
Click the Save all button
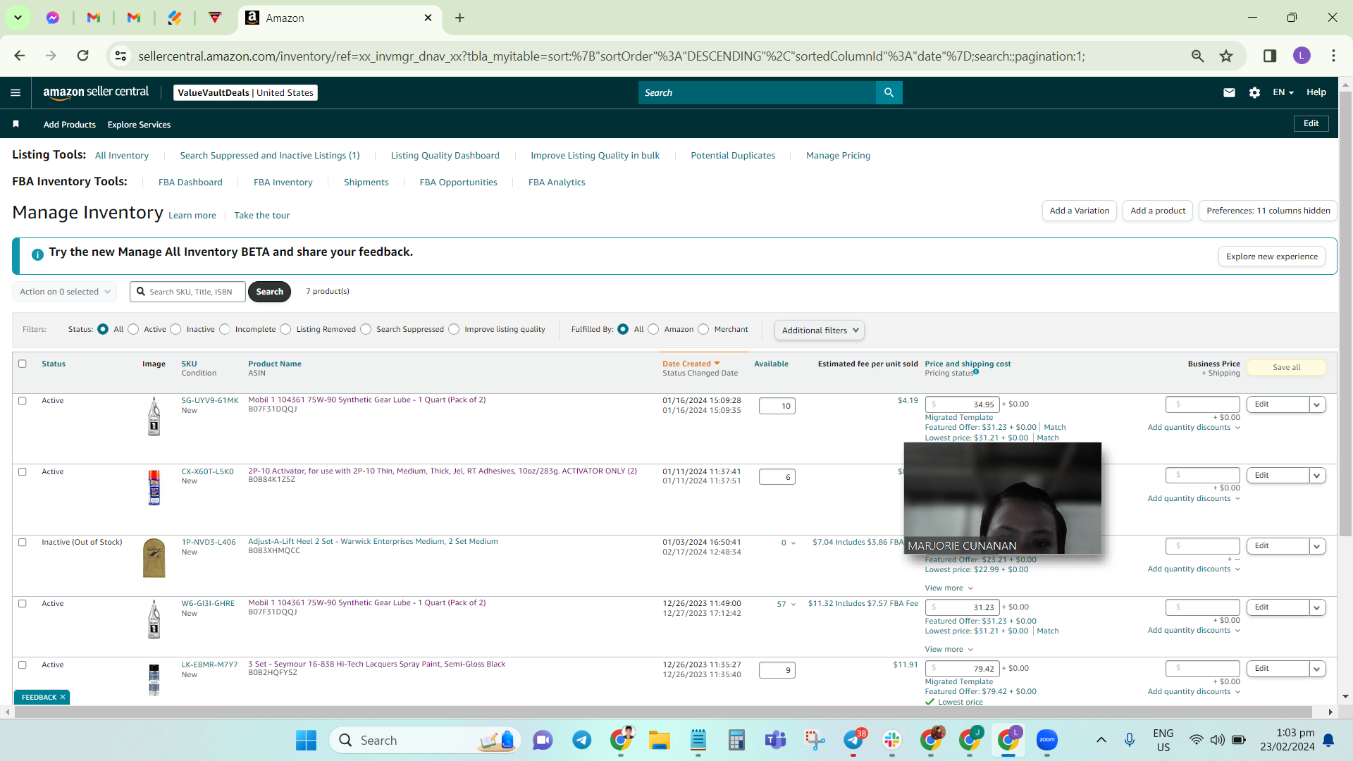1286,367
